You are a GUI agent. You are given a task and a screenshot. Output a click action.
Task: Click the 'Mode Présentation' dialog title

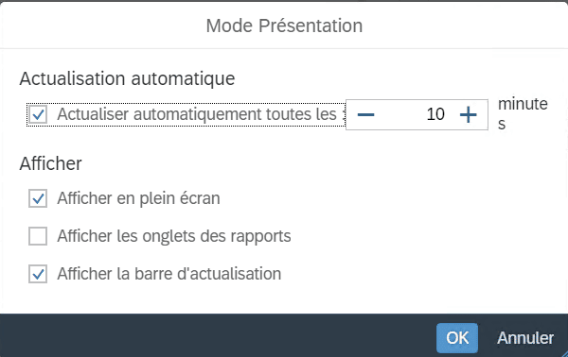[x=284, y=26]
